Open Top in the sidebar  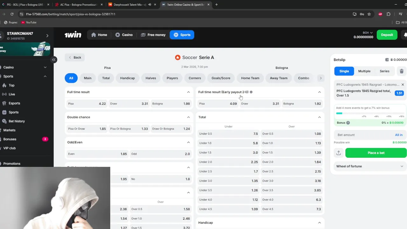click(x=11, y=85)
